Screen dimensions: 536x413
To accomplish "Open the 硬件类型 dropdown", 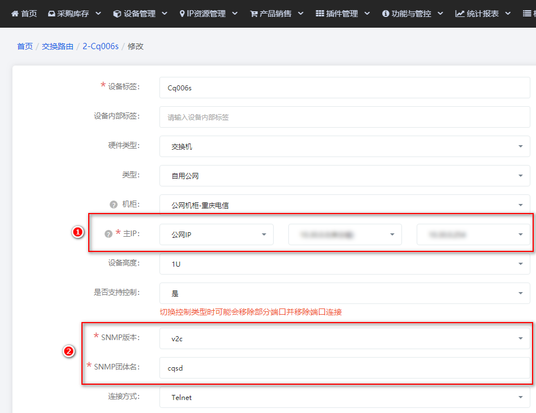I will (x=344, y=146).
